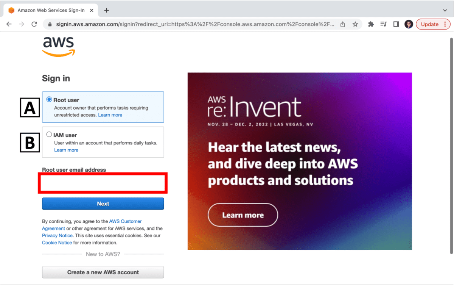
Task: Open the Chrome profile avatar
Action: tap(409, 24)
